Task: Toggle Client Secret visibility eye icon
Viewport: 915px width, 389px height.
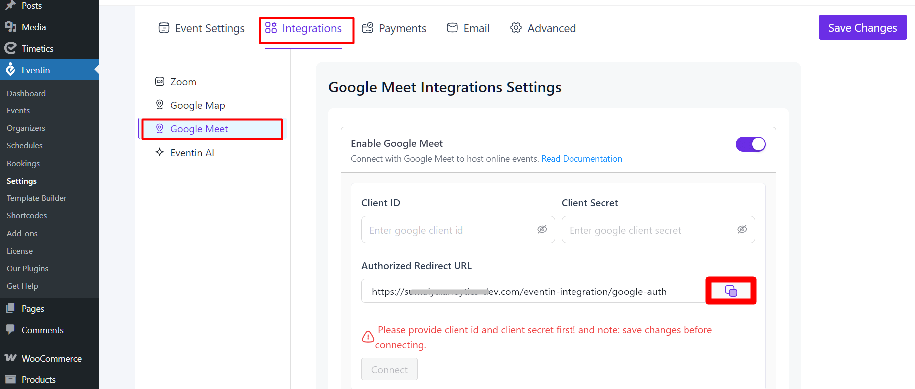Action: (x=742, y=229)
